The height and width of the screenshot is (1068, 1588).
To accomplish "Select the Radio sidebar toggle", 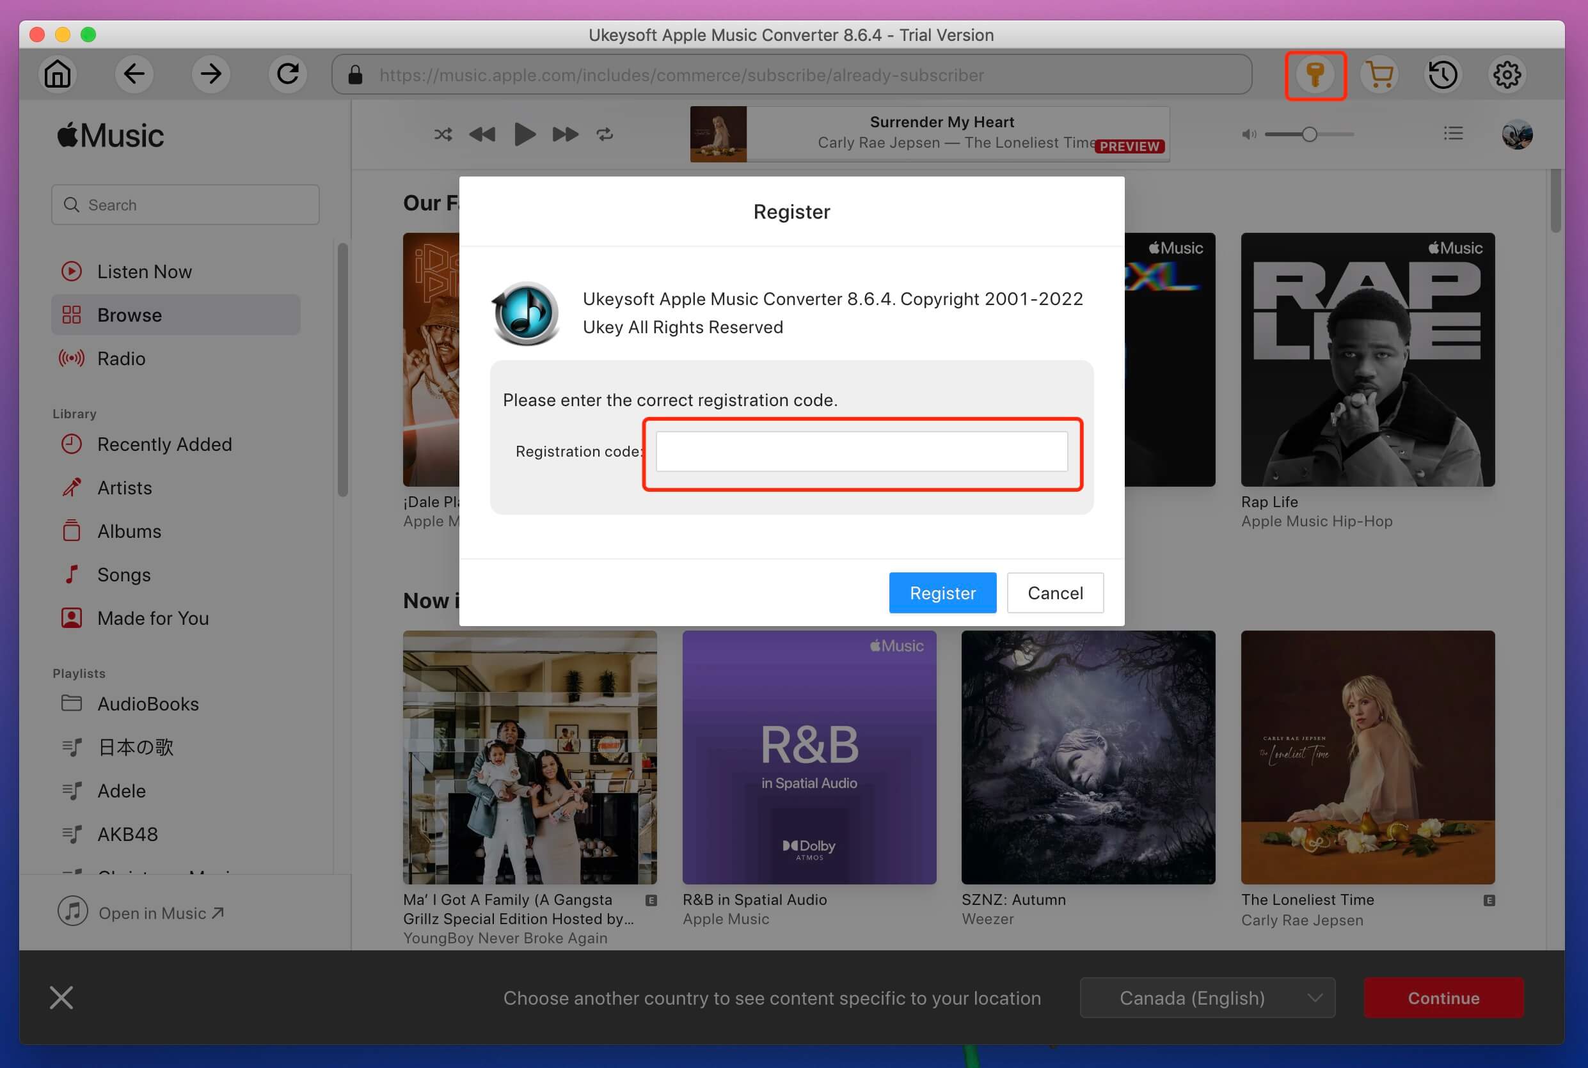I will click(122, 357).
